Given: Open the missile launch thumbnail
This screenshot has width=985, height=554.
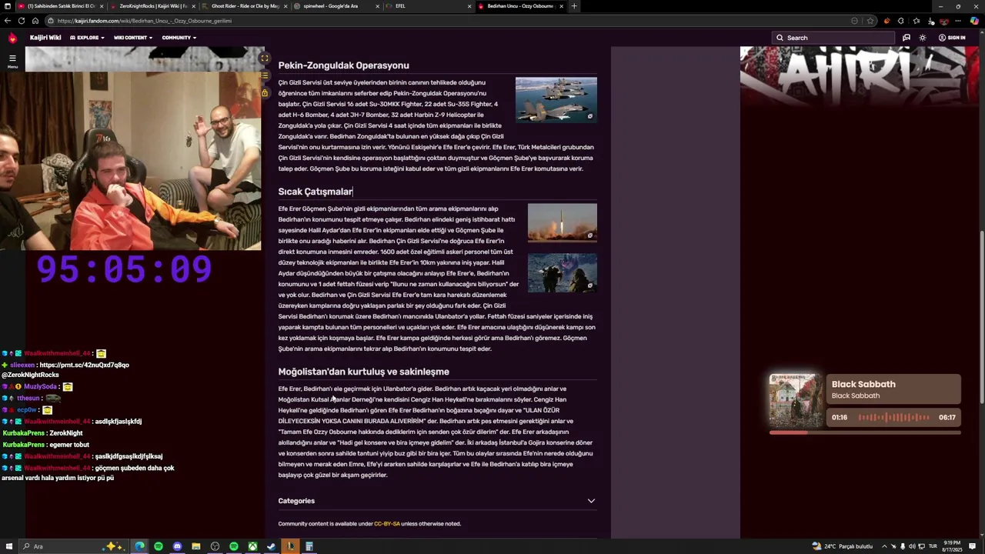Looking at the screenshot, I should [x=562, y=222].
